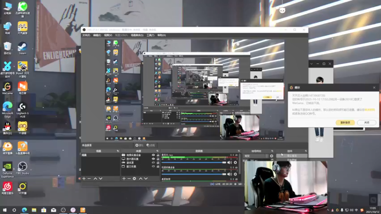Screen dimensions: 381x214
Task: Lock the 显示器采集 source
Action: pos(158,159)
